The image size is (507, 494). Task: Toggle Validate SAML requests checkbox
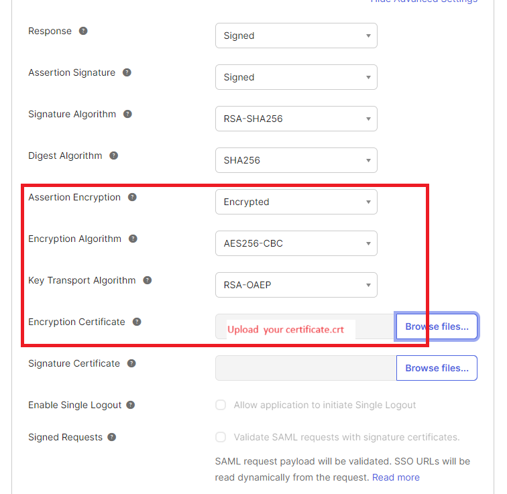(221, 437)
